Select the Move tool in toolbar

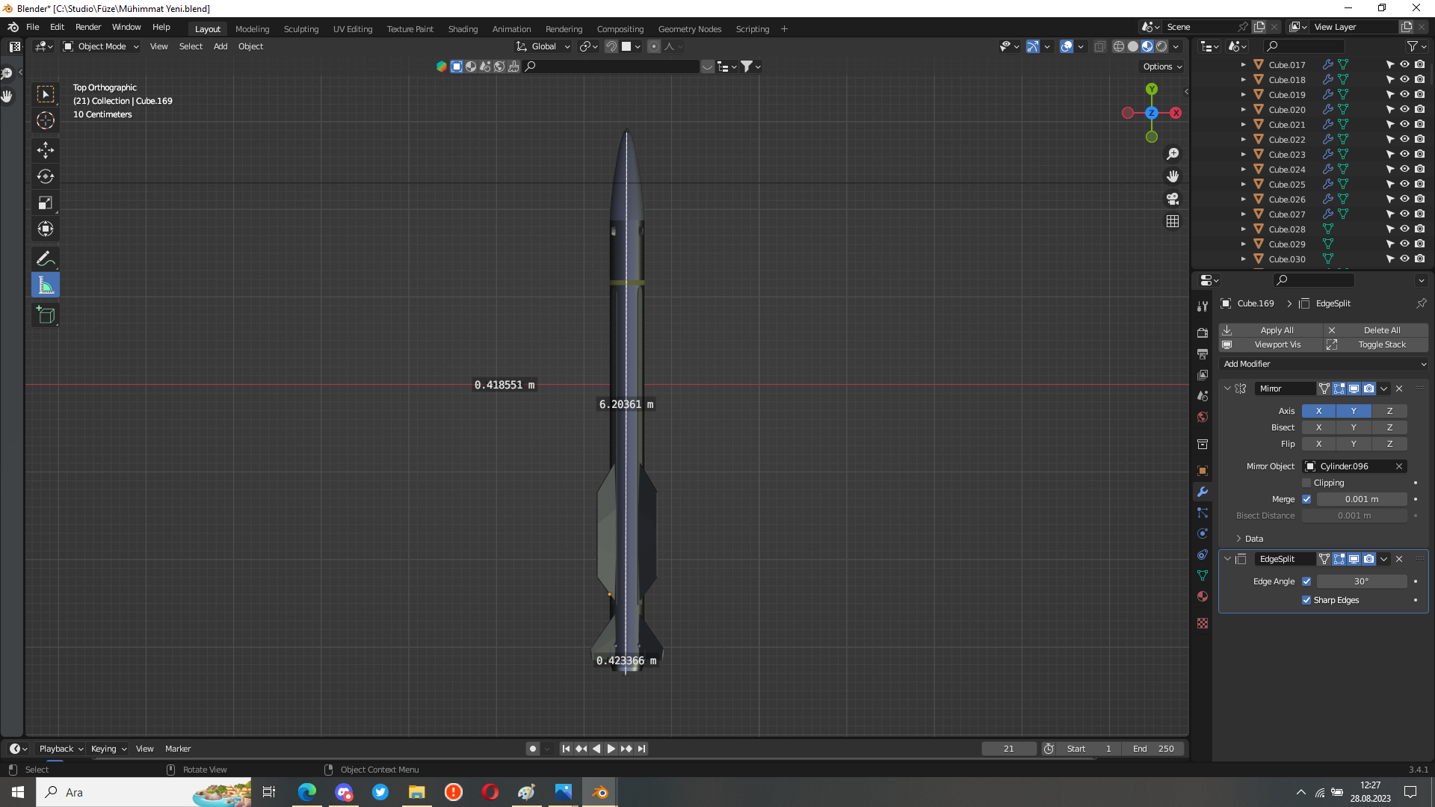46,150
